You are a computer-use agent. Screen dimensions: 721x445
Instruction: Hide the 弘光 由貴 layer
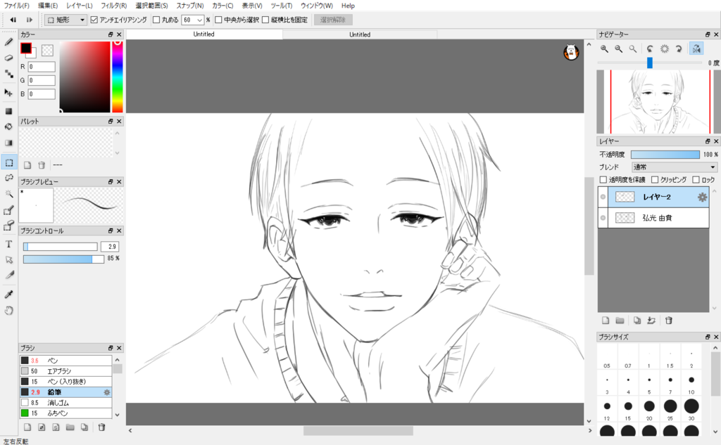(603, 219)
